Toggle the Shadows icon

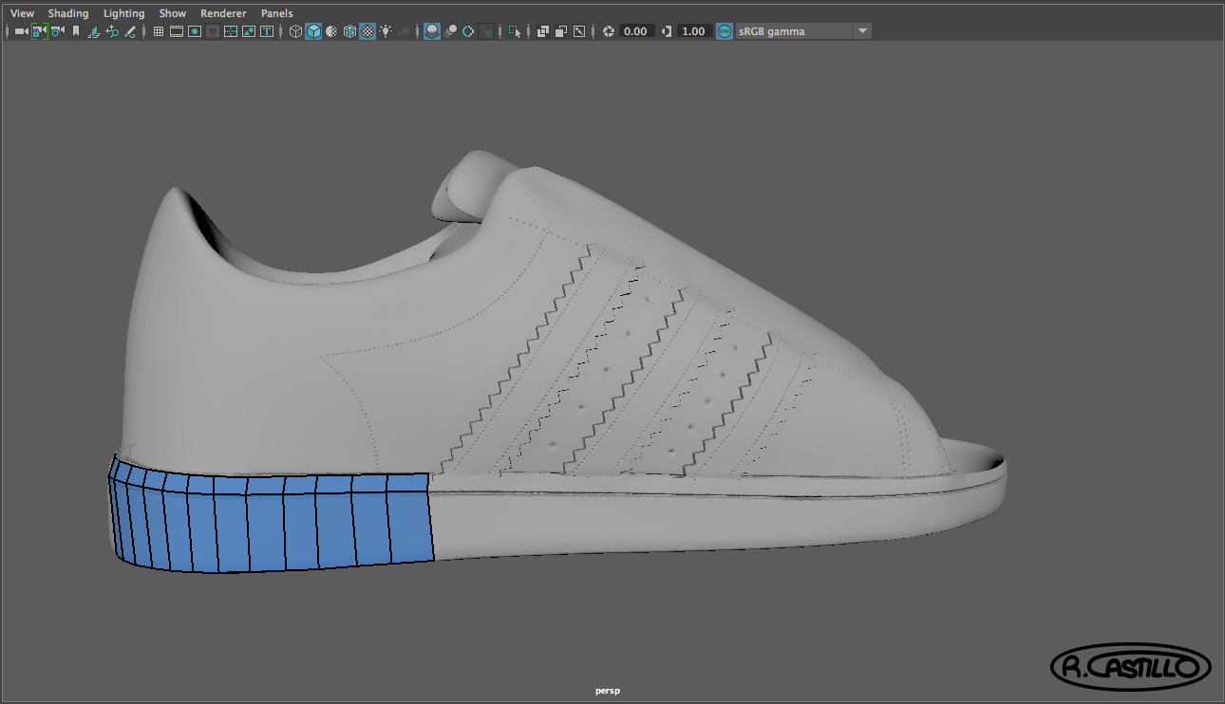pos(405,31)
